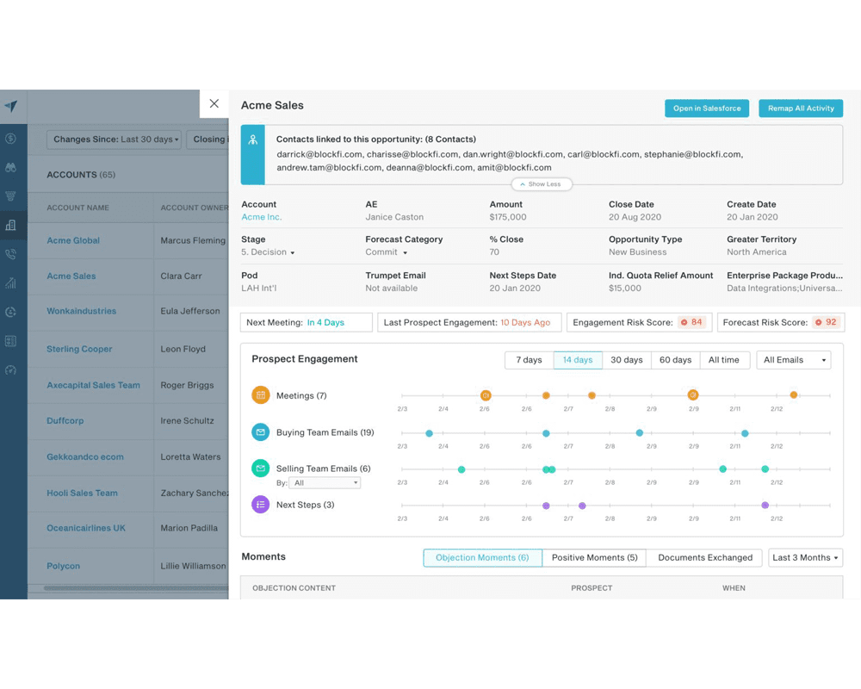Close the Acme Sales detail panel
Image resolution: width=861 pixels, height=689 pixels.
point(214,103)
